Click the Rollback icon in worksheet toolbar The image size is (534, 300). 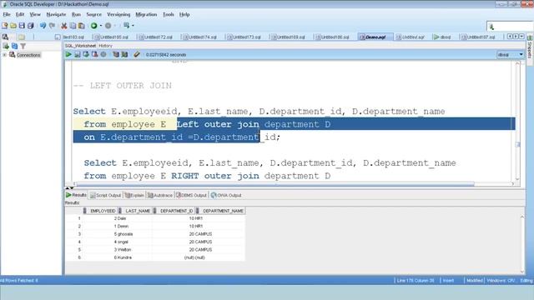point(94,54)
